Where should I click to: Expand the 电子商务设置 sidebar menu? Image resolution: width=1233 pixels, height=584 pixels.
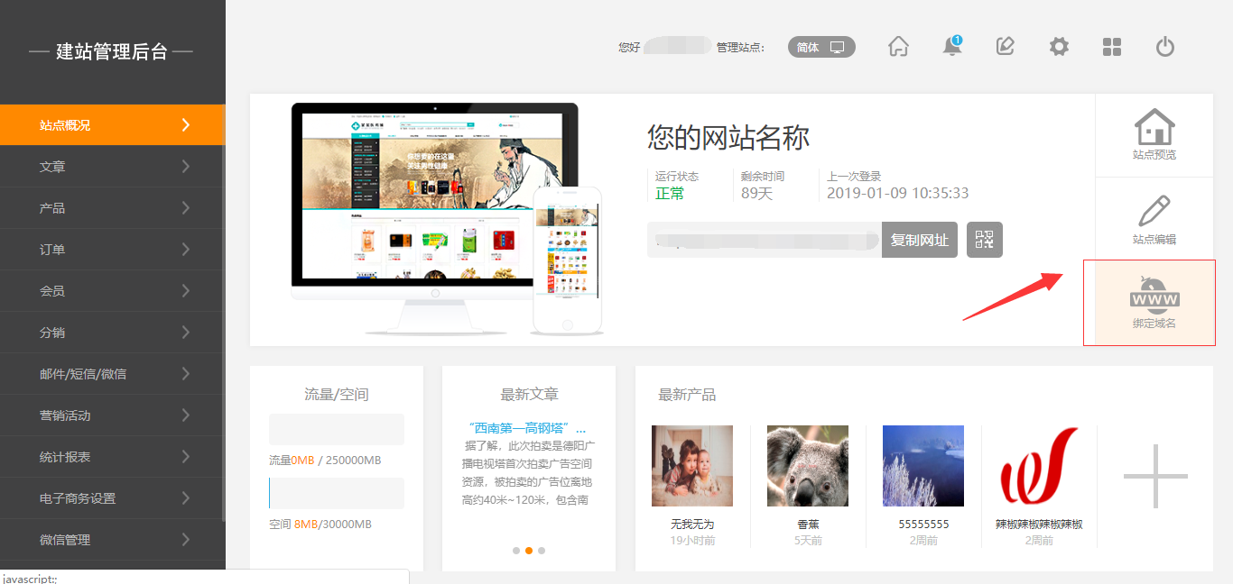click(x=113, y=498)
